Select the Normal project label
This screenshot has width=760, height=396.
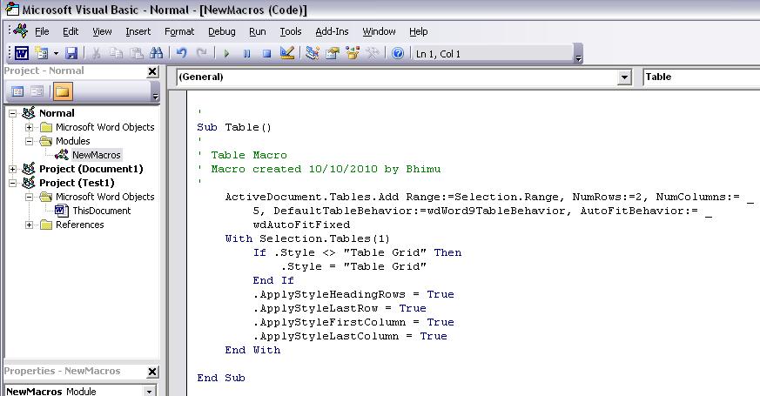(57, 113)
